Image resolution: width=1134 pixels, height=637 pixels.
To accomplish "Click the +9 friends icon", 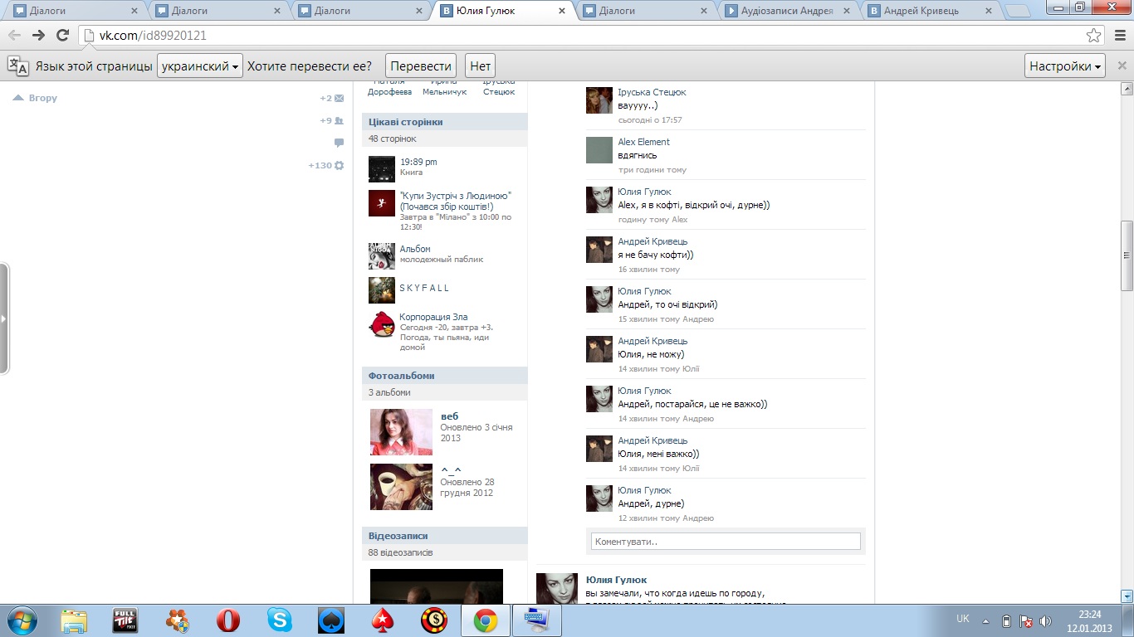I will [339, 120].
